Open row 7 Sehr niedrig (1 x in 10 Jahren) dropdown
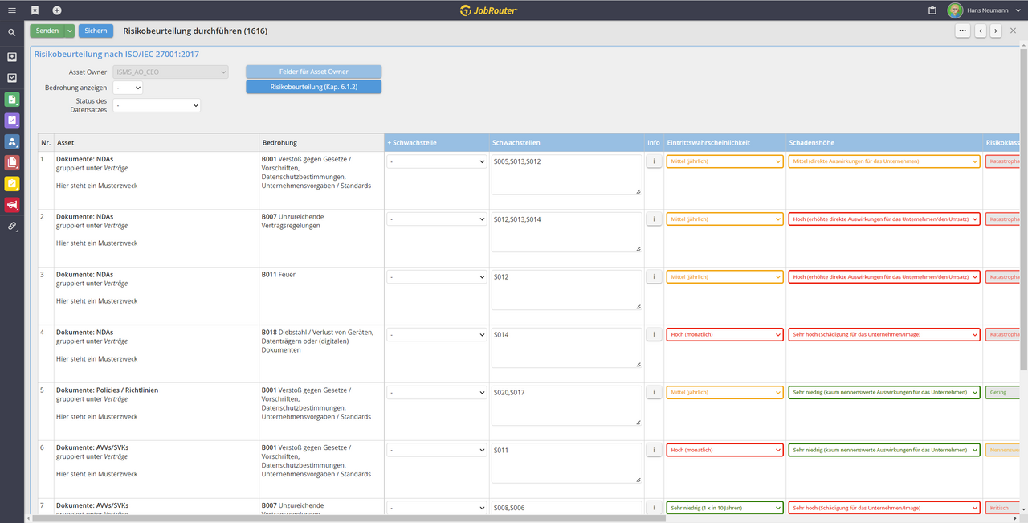The image size is (1028, 523). coord(724,508)
